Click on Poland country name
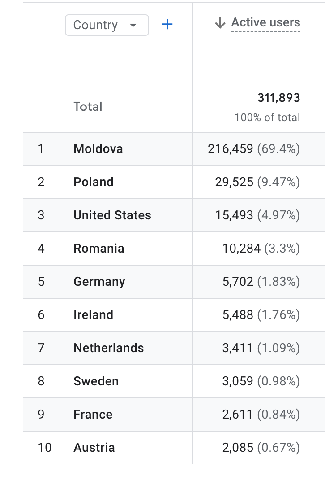This screenshot has height=480, width=325. [93, 182]
